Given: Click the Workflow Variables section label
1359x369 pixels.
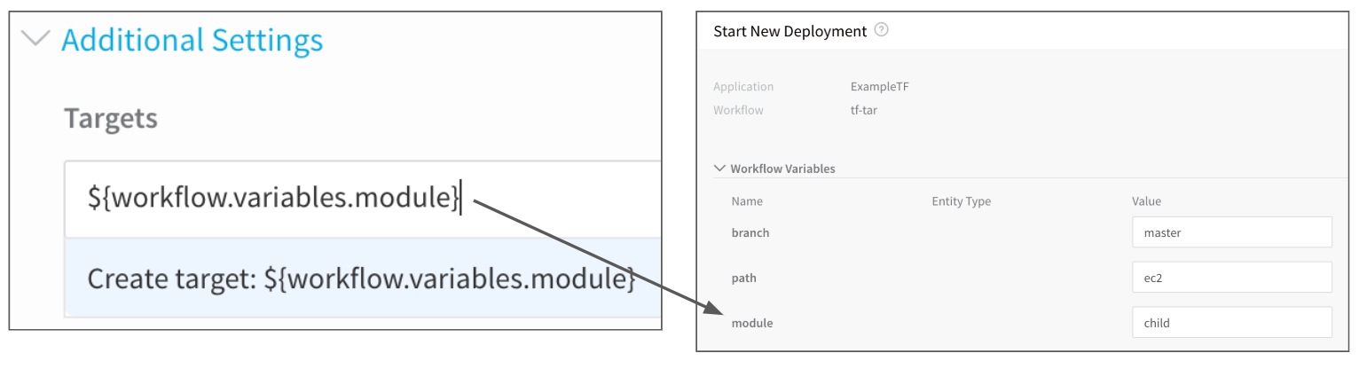Looking at the screenshot, I should [x=782, y=169].
